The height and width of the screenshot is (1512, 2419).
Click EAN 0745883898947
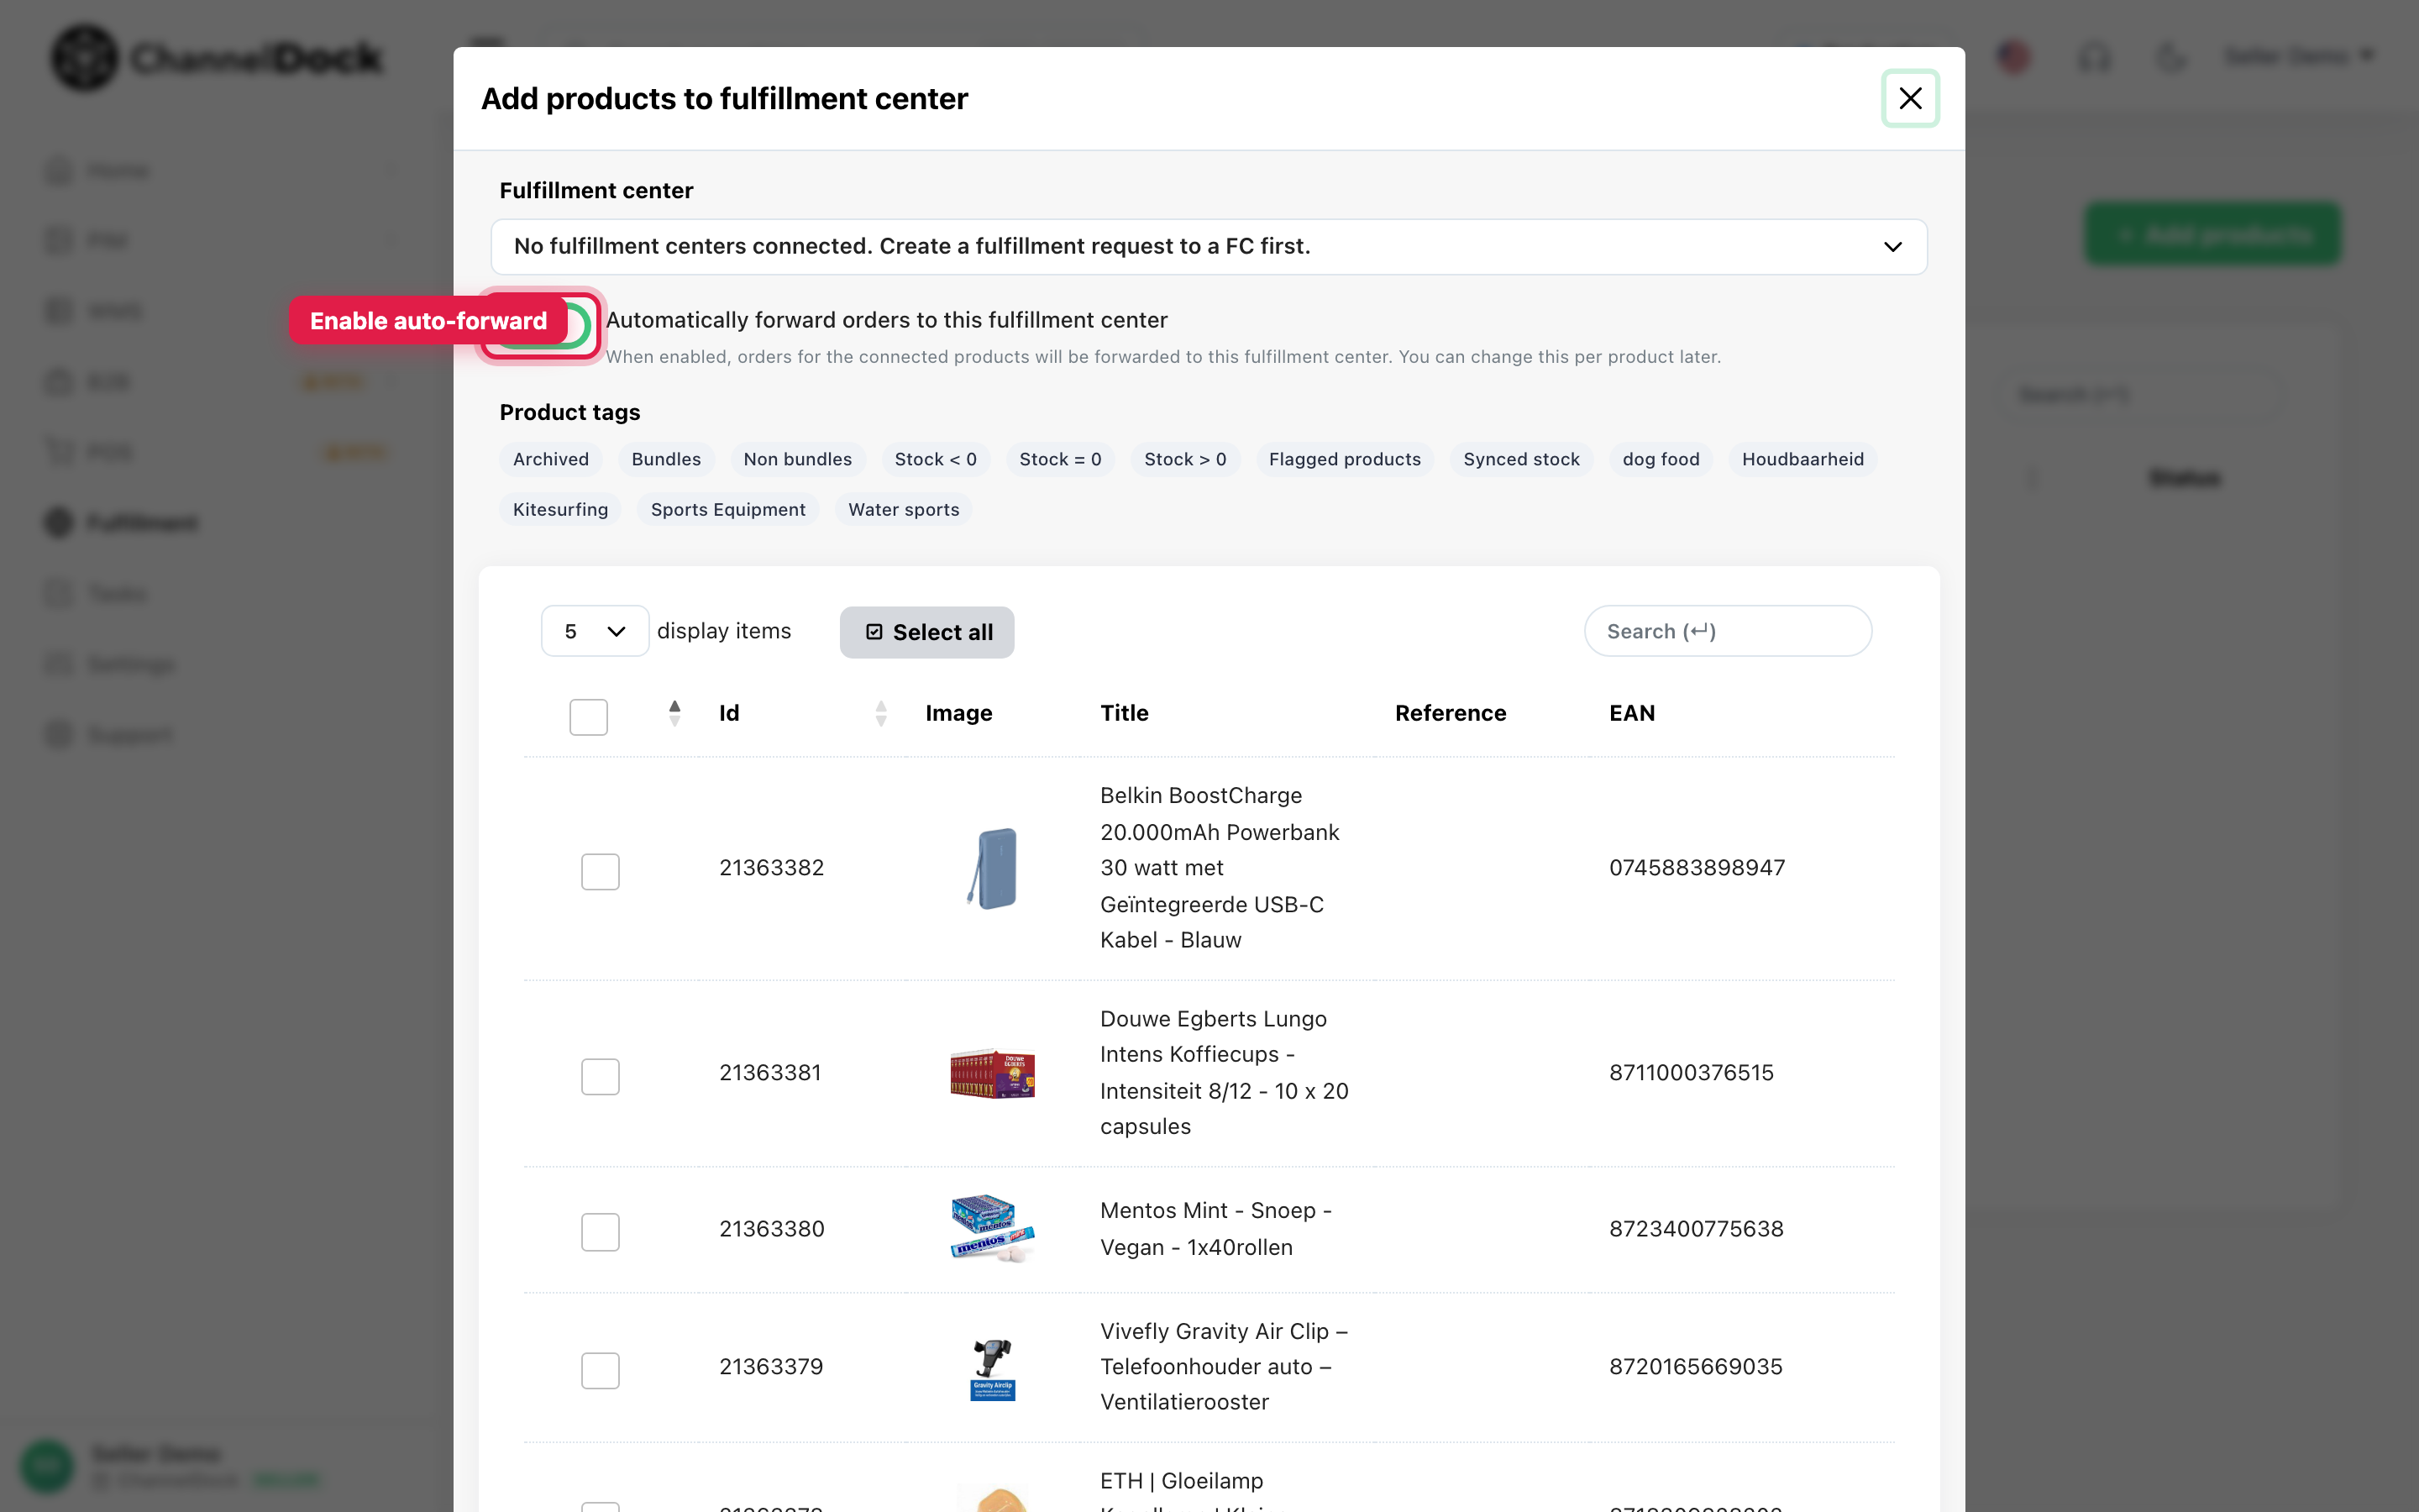(1697, 868)
